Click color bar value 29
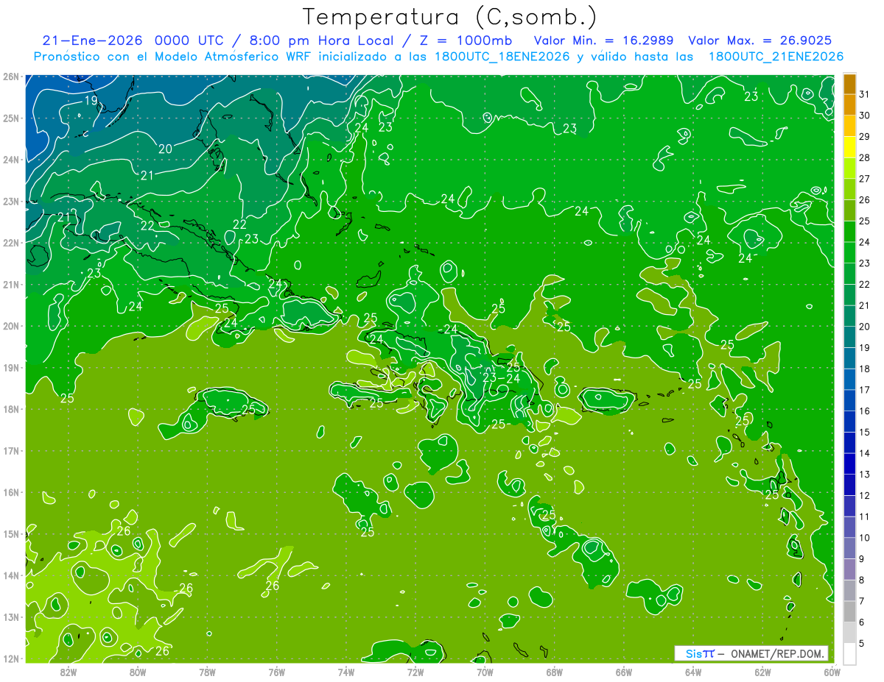Screen dimensions: 884x682 click(865, 137)
